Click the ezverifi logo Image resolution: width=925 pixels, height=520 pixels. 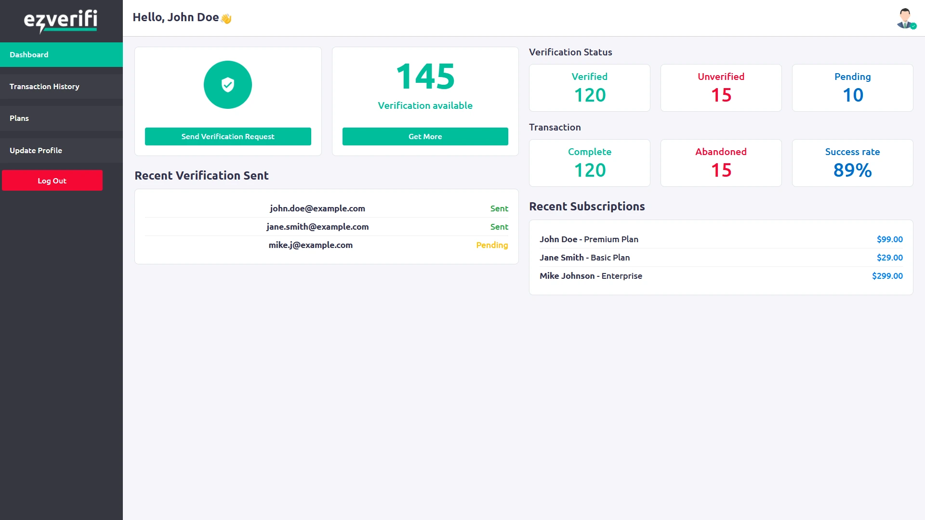(x=61, y=21)
